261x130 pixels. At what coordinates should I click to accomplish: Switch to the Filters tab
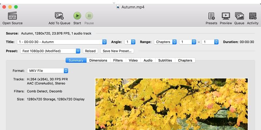click(118, 60)
